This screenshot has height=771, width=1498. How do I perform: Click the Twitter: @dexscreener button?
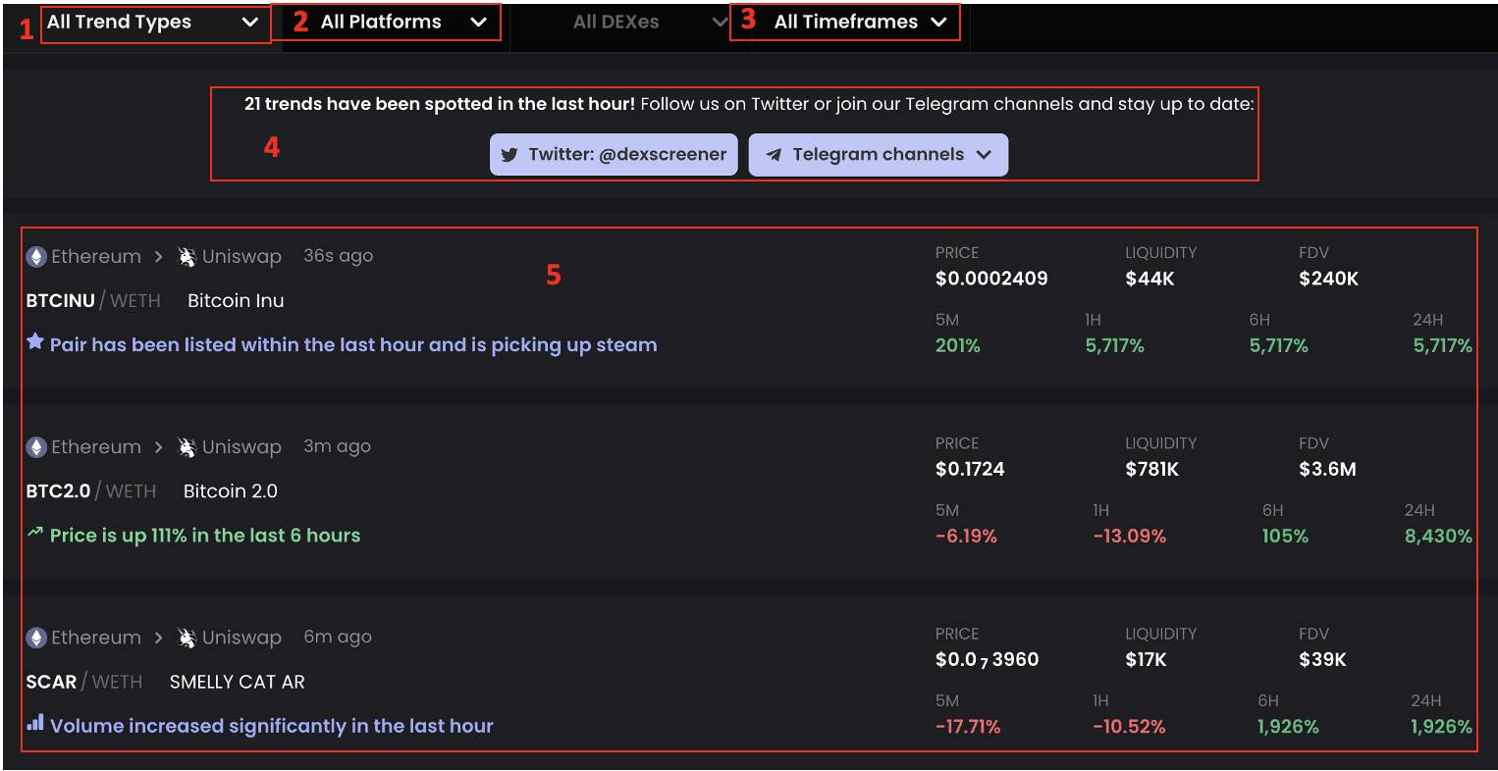coord(614,155)
